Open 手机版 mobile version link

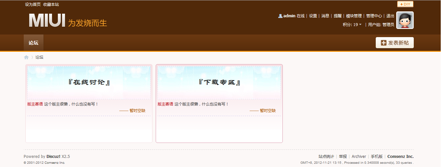377,157
